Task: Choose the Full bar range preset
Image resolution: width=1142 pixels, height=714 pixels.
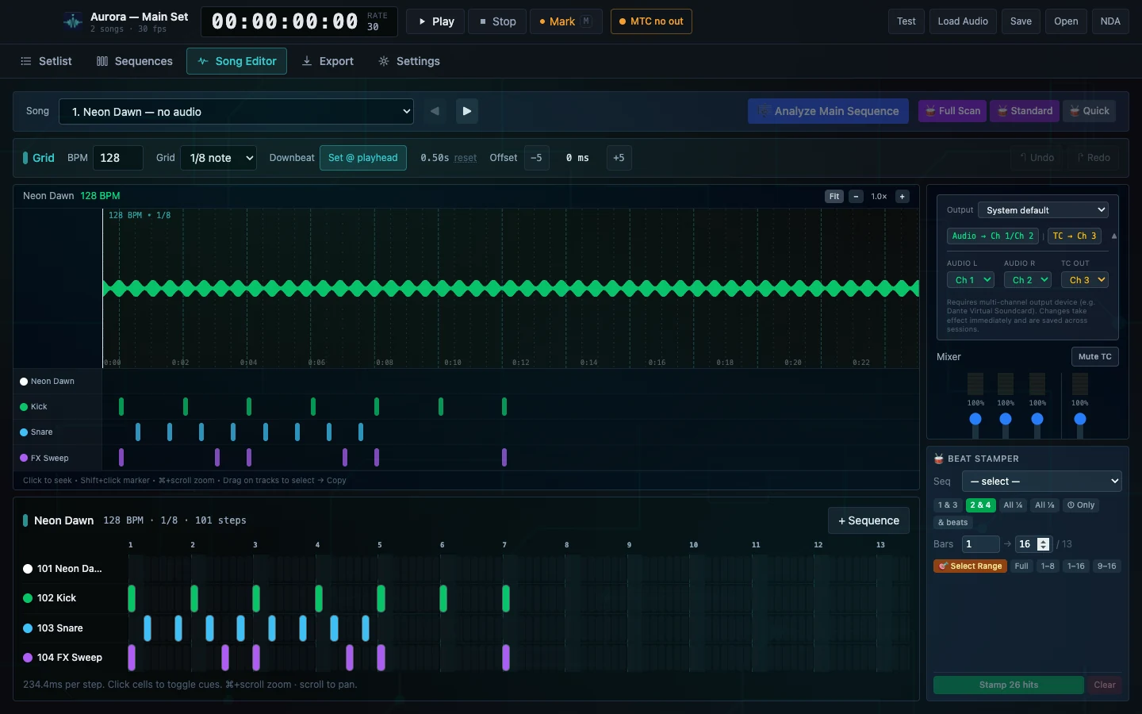Action: pos(1021,566)
